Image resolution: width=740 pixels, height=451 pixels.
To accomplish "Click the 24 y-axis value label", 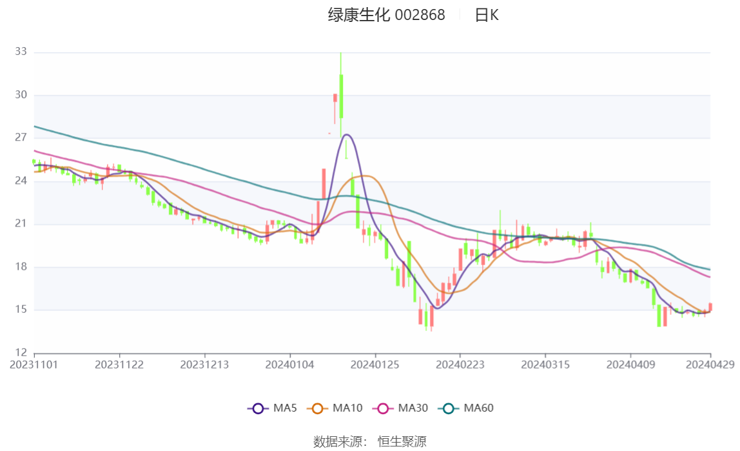I will pos(21,181).
